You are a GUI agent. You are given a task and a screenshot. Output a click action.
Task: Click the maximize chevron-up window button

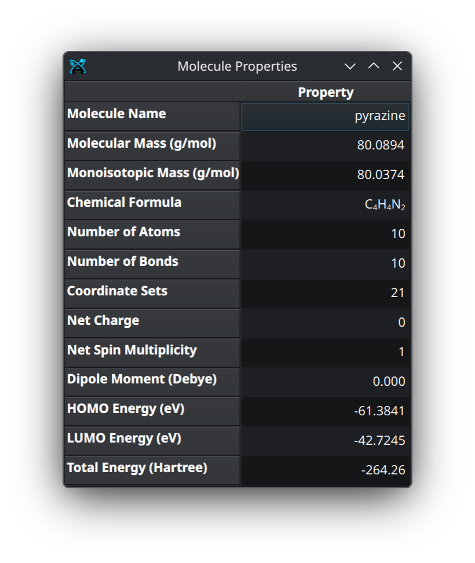pos(374,67)
